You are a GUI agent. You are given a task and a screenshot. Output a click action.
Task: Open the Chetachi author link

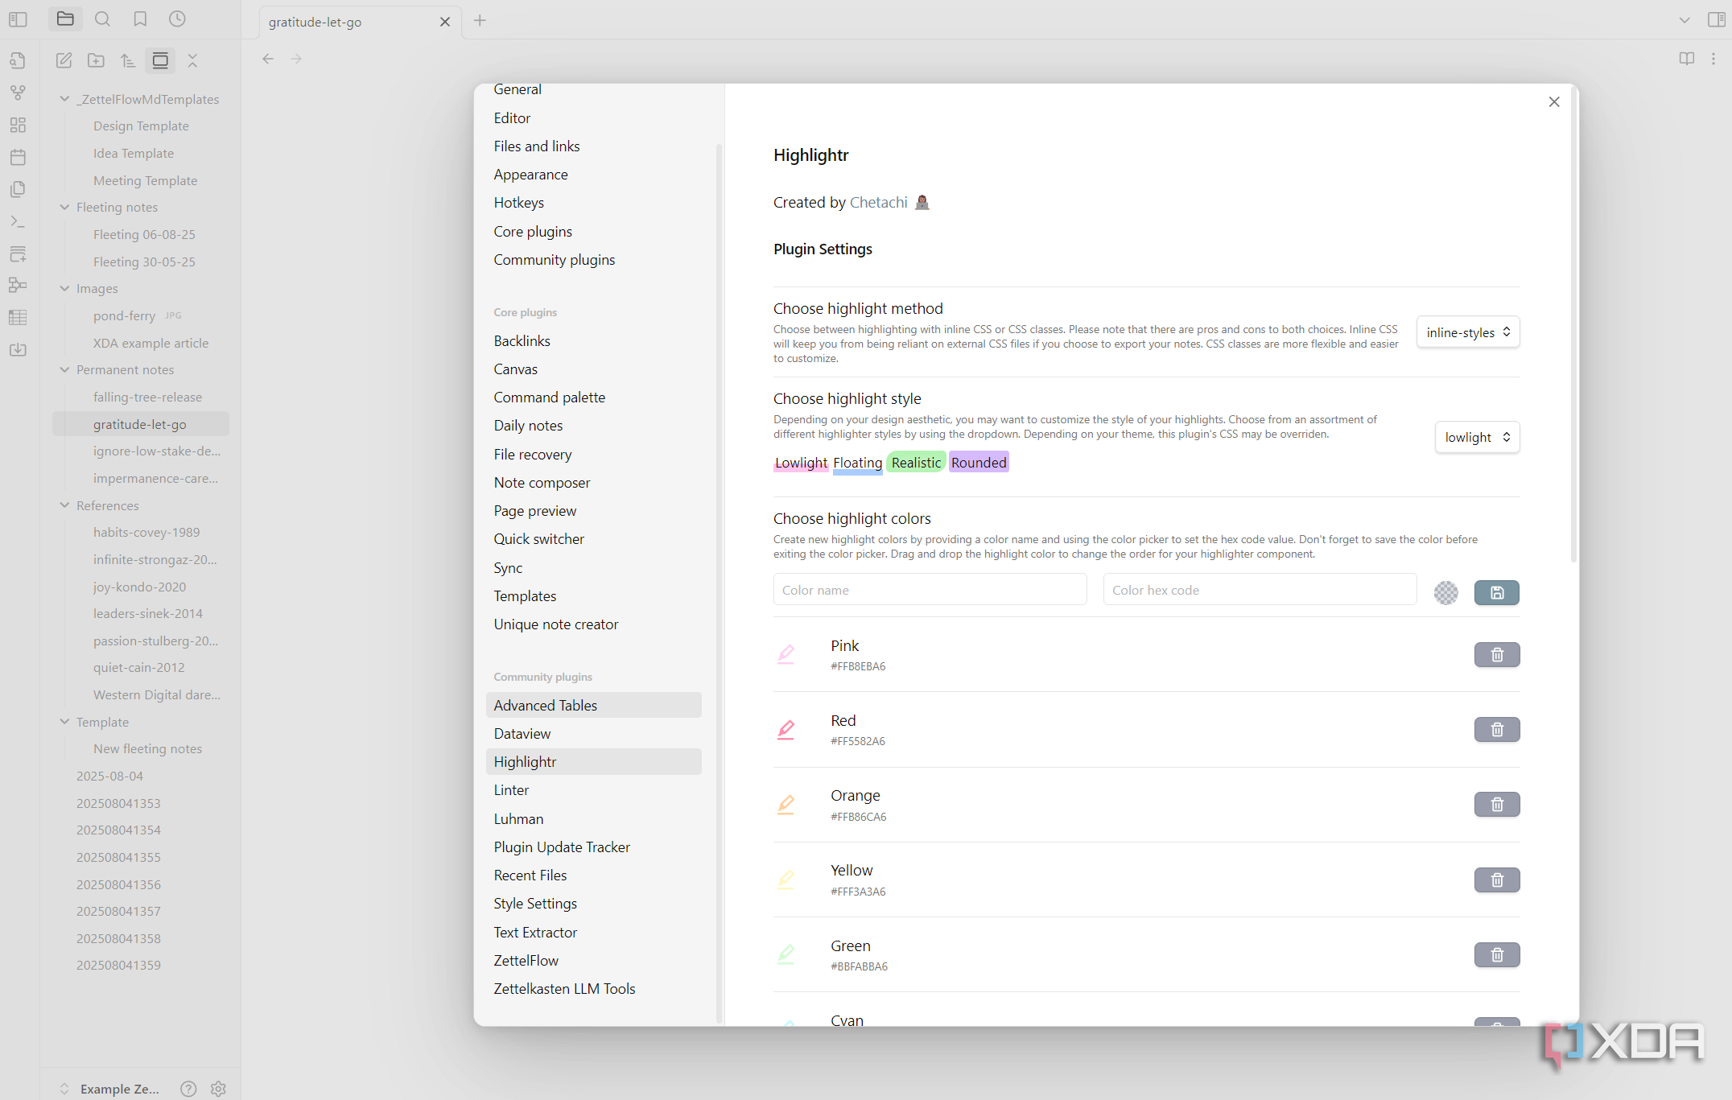coord(879,203)
